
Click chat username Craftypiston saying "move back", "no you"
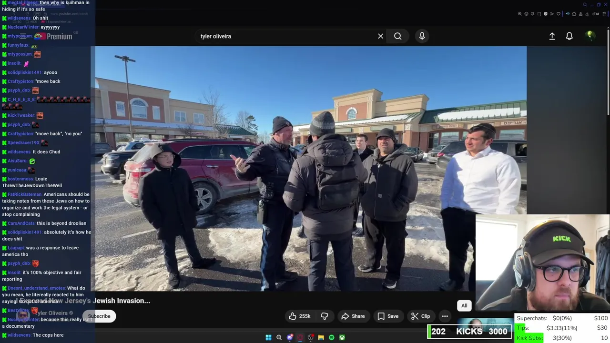tap(20, 134)
